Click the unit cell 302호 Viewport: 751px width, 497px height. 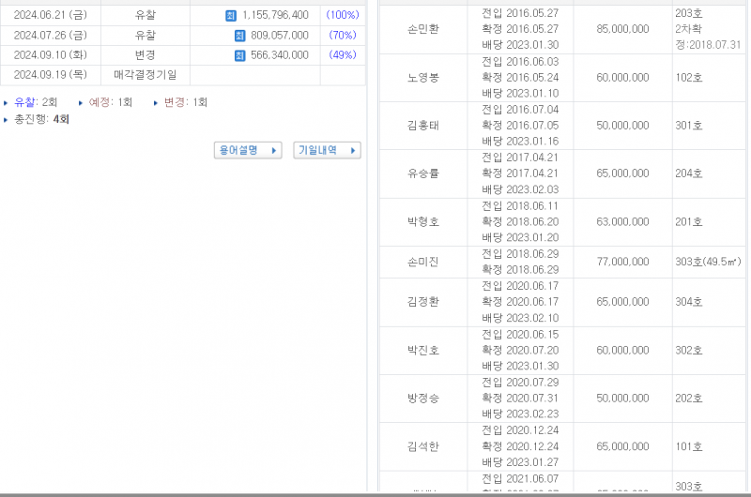click(x=689, y=350)
